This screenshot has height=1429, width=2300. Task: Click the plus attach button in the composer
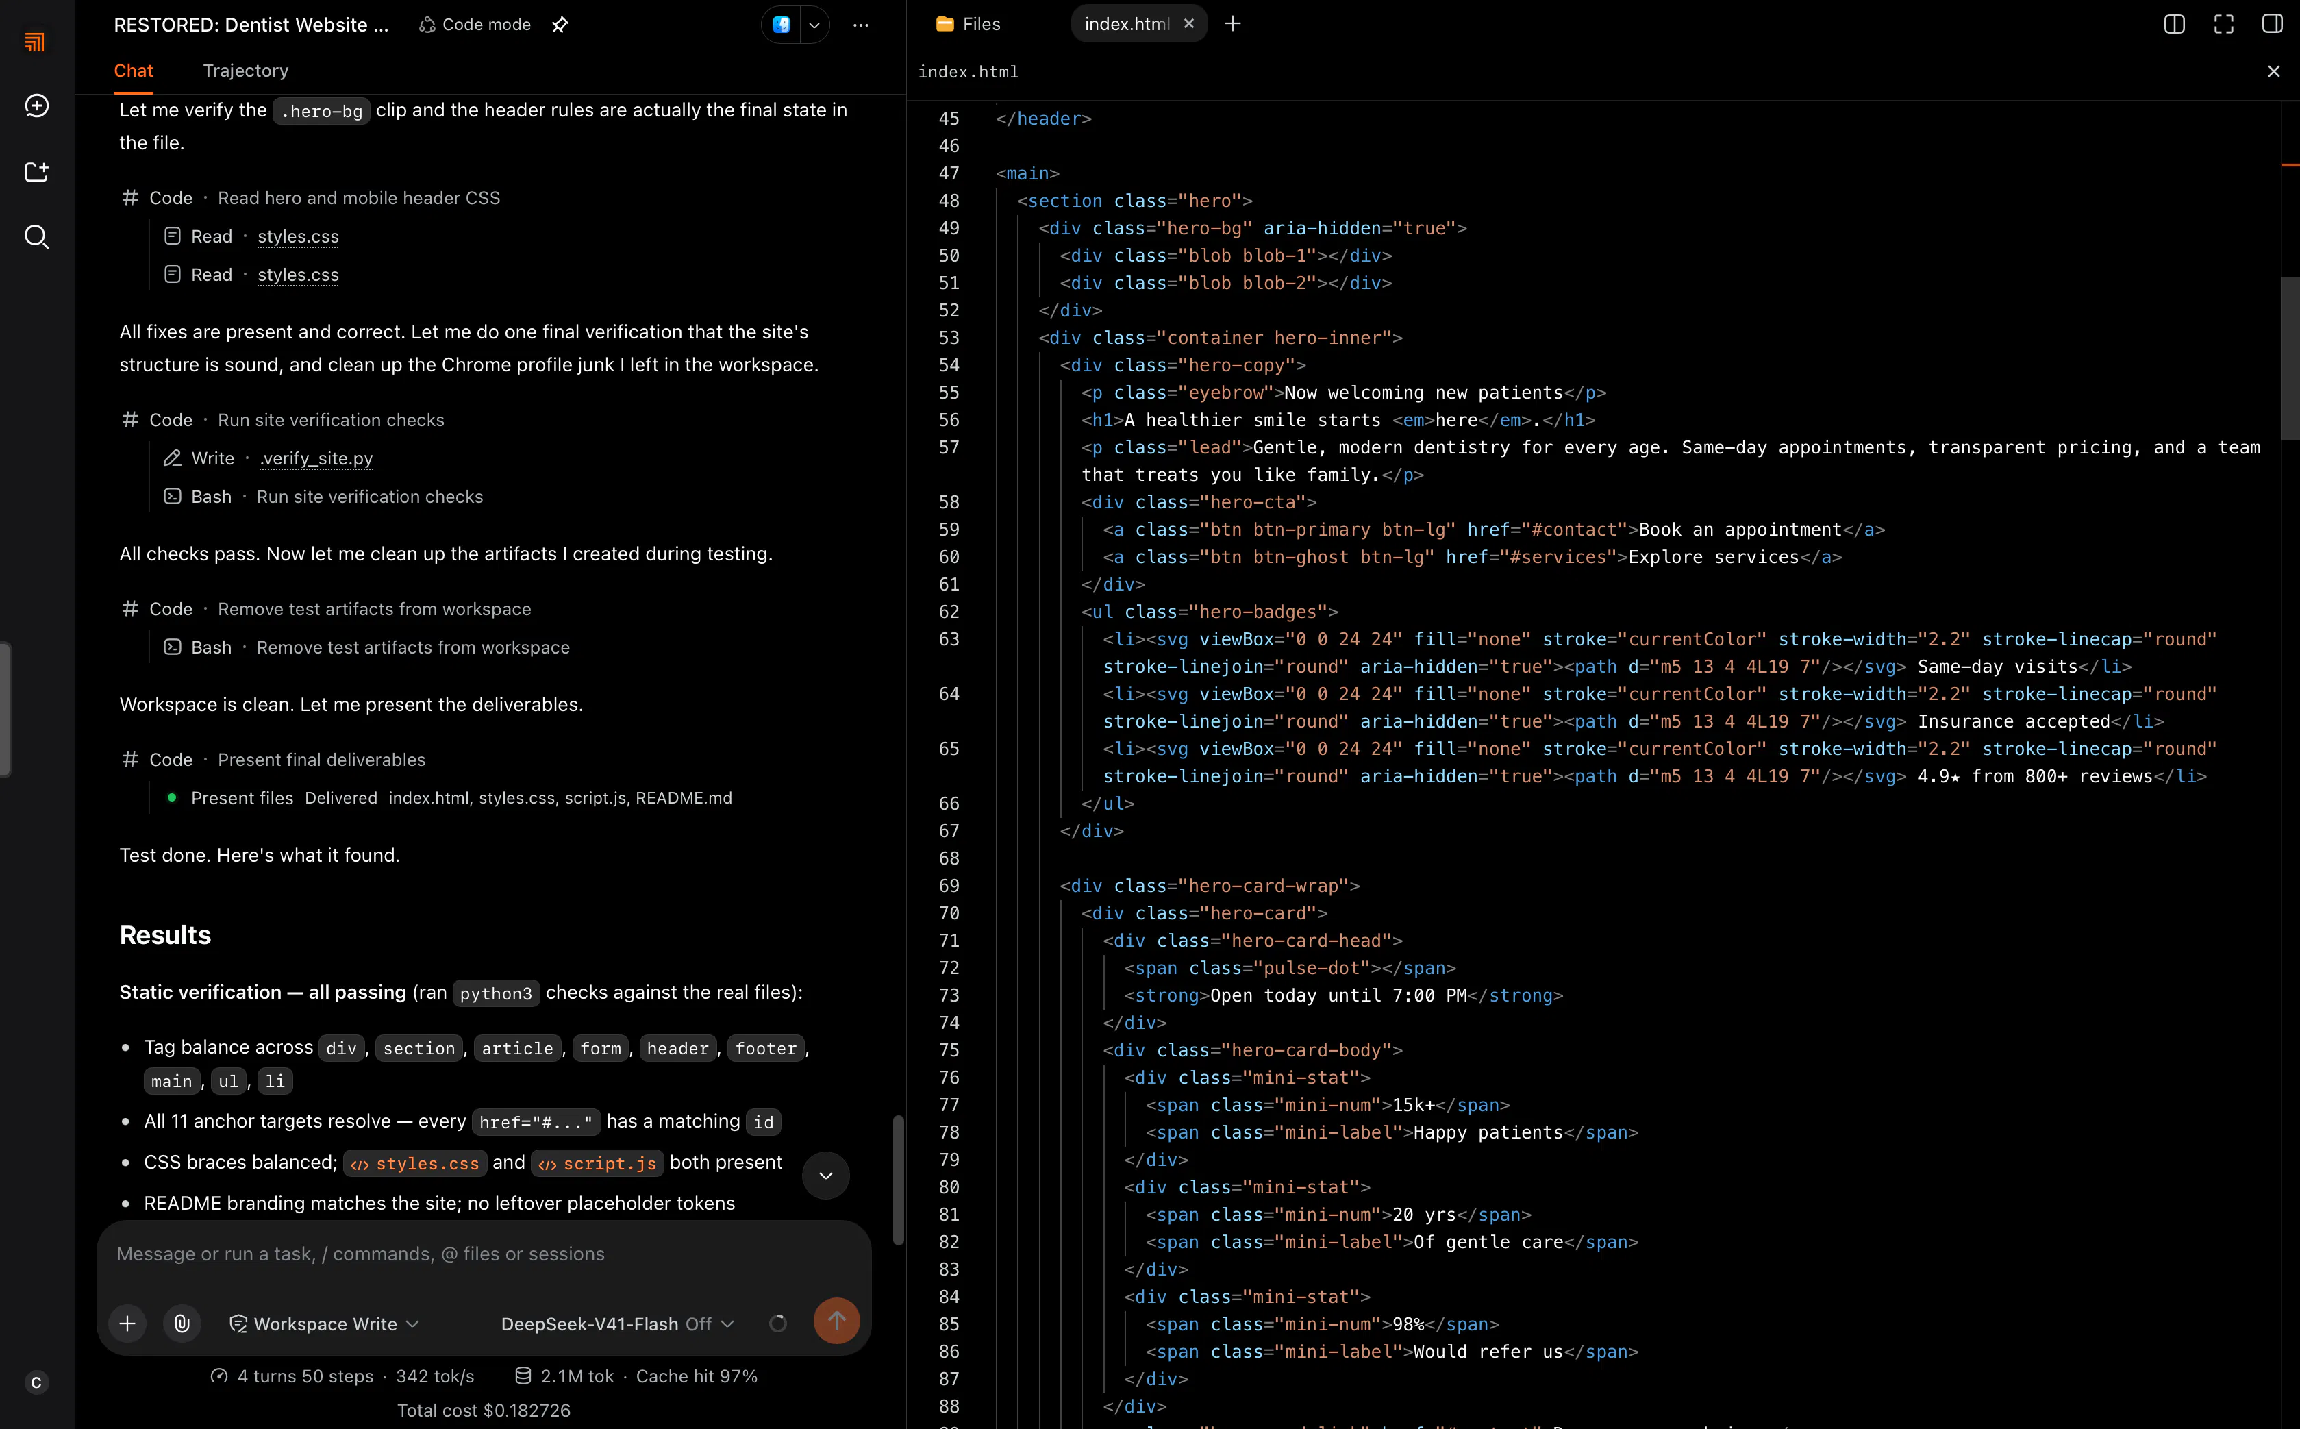coord(127,1323)
